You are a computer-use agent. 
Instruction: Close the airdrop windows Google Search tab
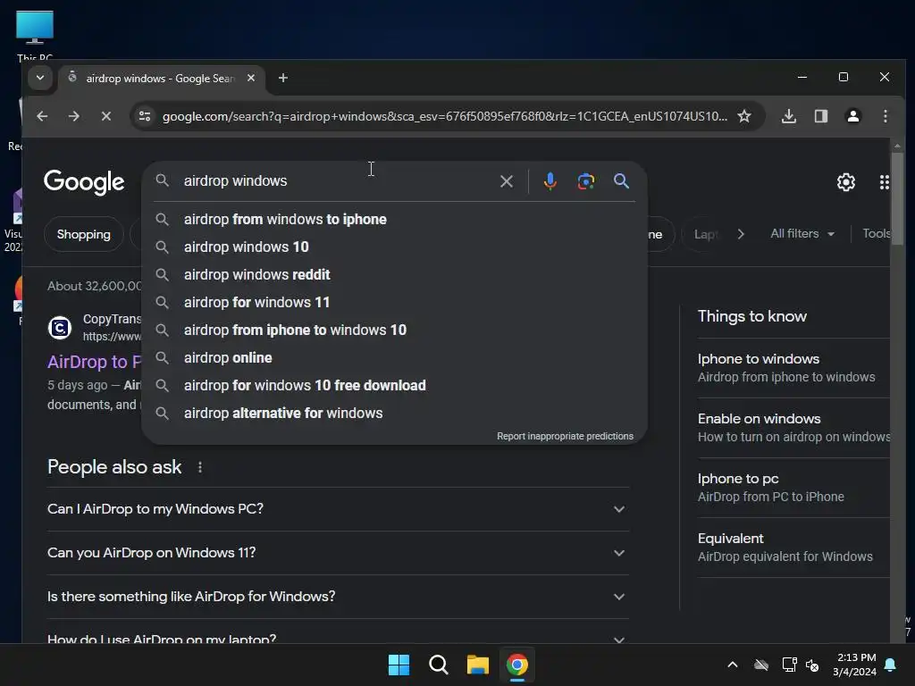click(251, 78)
